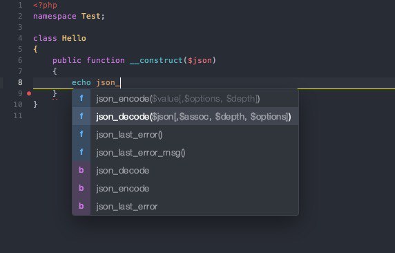Click the $json parameter on line 6
Viewport: 395px width, 253px height.
coord(200,61)
